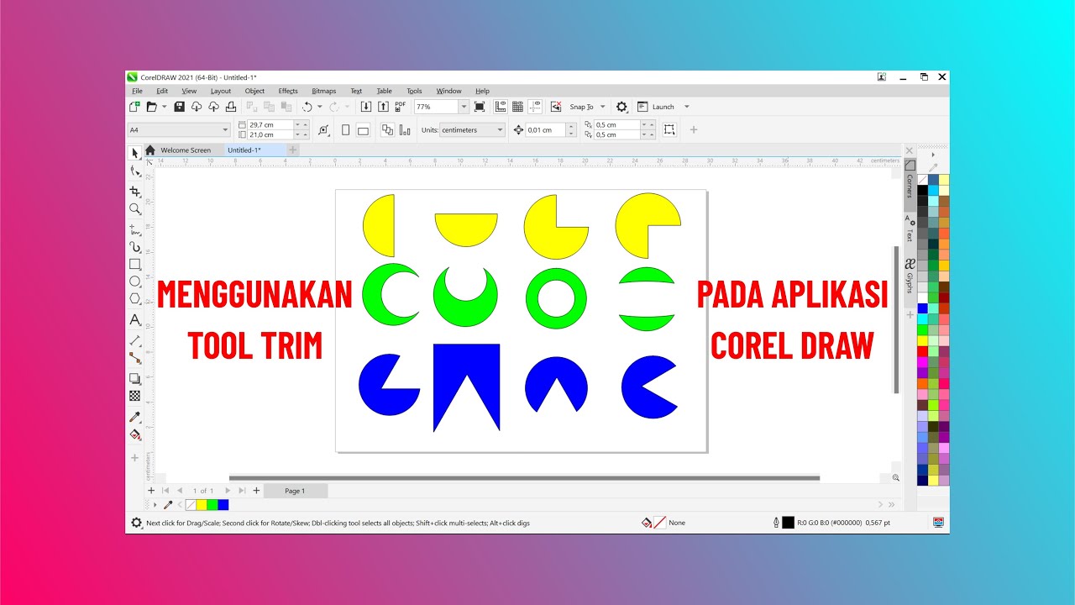Image resolution: width=1075 pixels, height=605 pixels.
Task: Click the Undo arrow icon
Action: click(307, 107)
